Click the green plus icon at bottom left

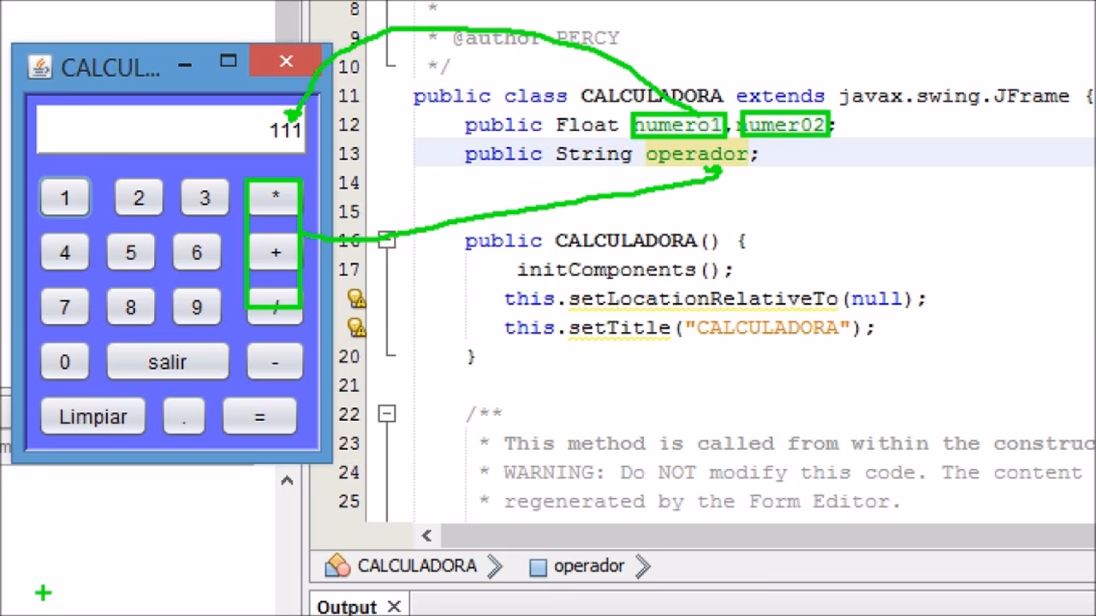pos(42,592)
